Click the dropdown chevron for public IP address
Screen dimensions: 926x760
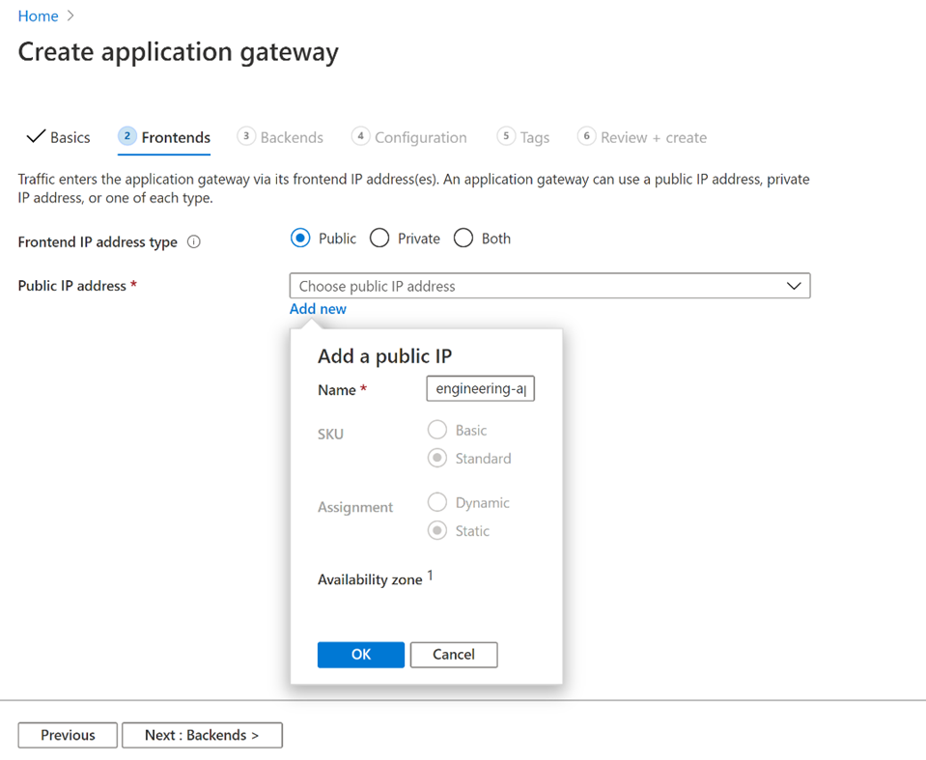[x=794, y=286]
